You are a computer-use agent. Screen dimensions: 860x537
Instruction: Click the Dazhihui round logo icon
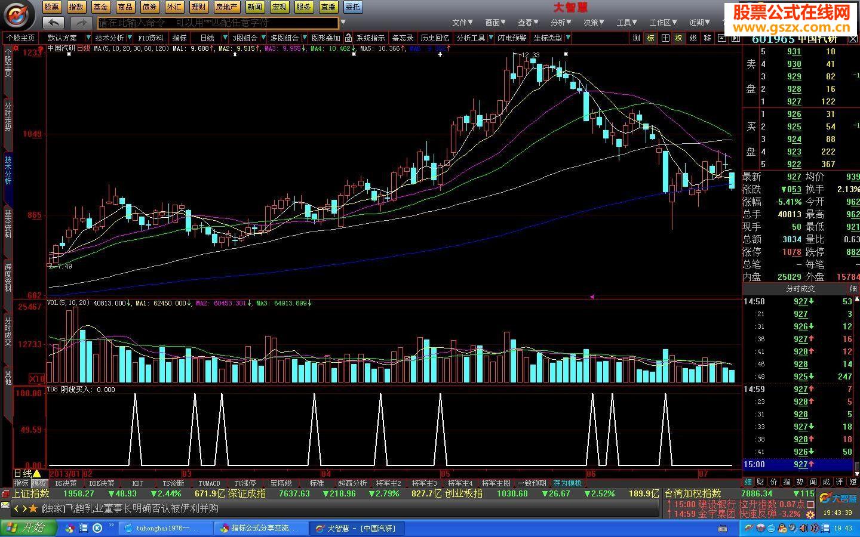pos(19,15)
